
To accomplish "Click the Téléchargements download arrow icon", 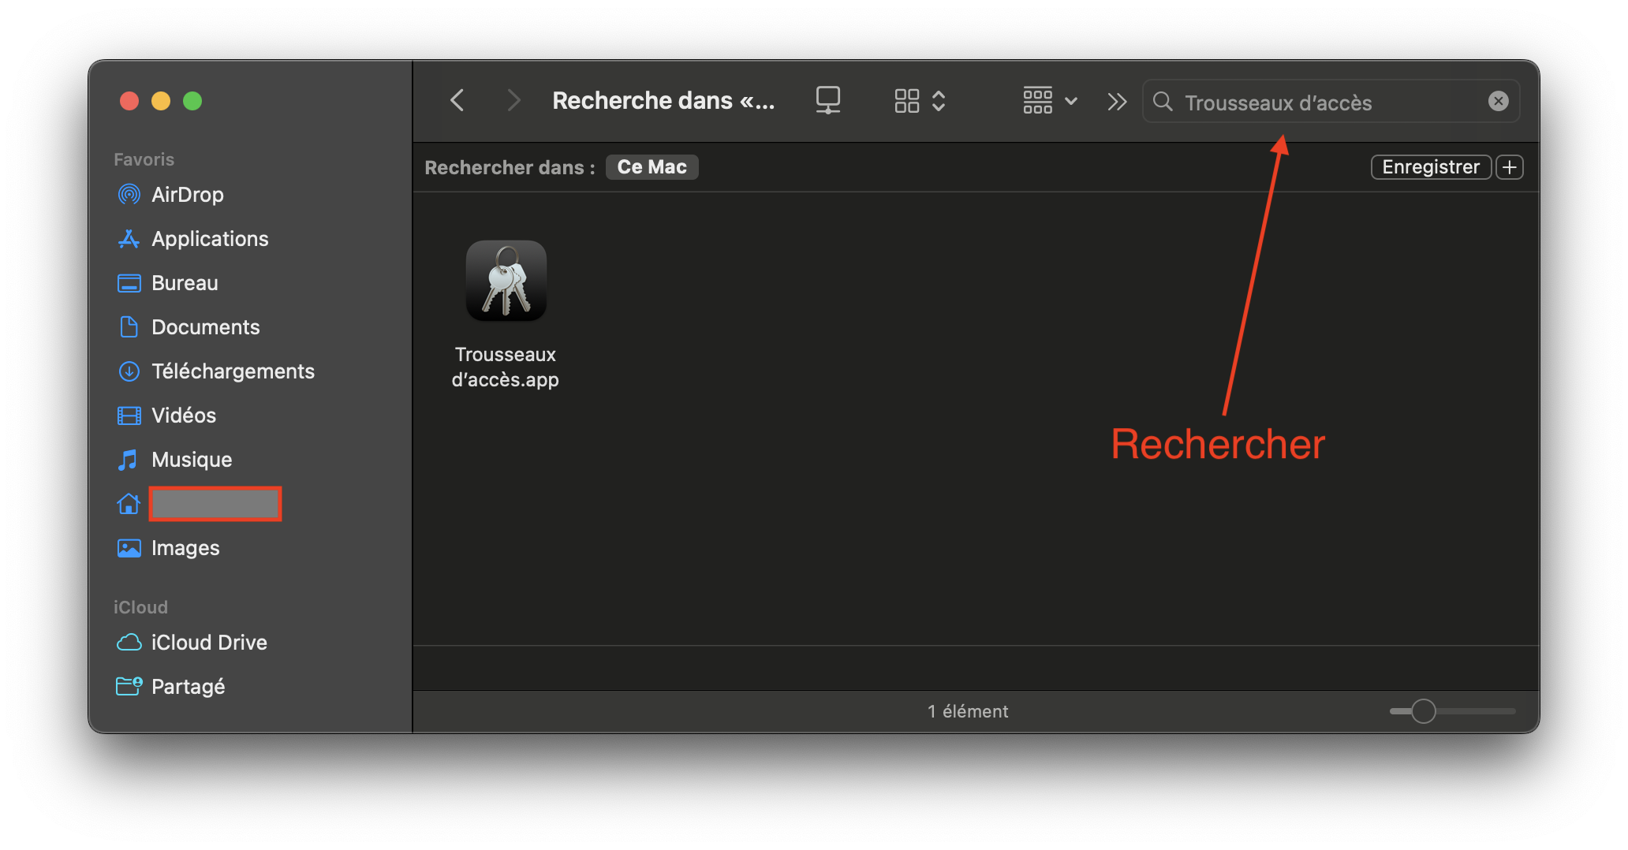I will (129, 371).
